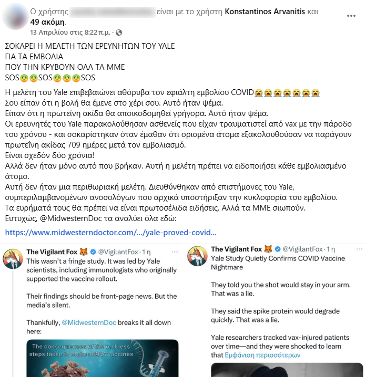
Task: Click the left tweet's blue verified badge
Action: [x=93, y=252]
